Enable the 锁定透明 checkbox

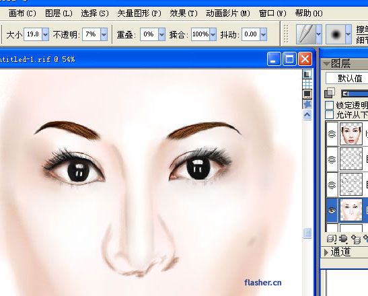pos(329,105)
